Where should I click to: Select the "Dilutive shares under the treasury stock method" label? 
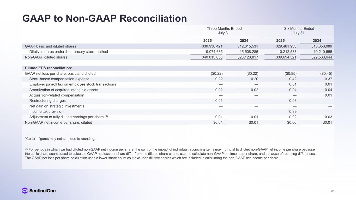pos(69,52)
